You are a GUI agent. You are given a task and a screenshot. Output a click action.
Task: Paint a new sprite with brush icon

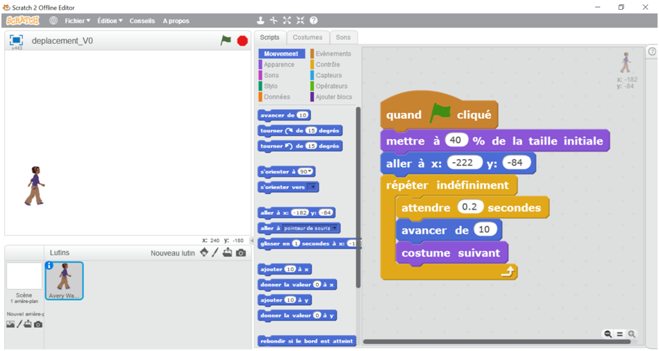point(215,252)
